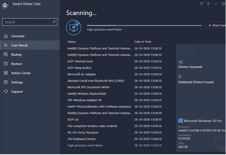The image size is (226, 155).
Task: Select Standard Serial over Bluetooth link (COM3)
Action: click(118, 81)
